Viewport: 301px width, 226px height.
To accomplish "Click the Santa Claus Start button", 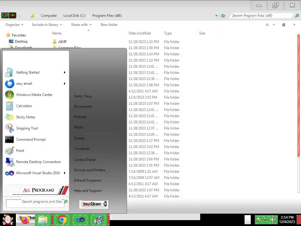I will coord(8,220).
